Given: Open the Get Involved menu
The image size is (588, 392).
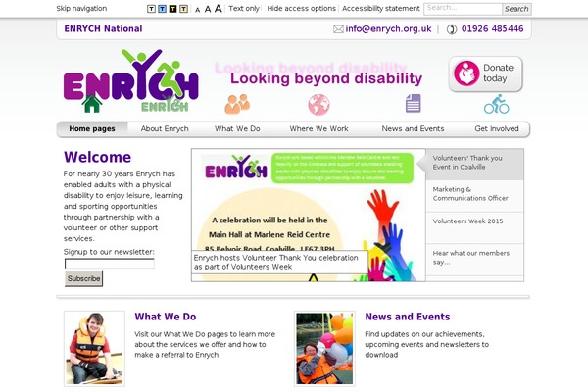Looking at the screenshot, I should tap(497, 128).
